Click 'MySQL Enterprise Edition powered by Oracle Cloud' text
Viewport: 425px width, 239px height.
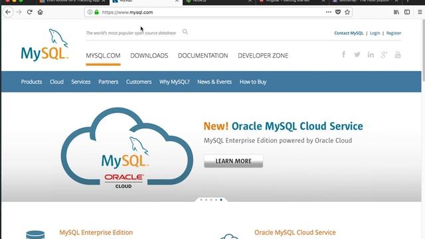[x=278, y=141]
